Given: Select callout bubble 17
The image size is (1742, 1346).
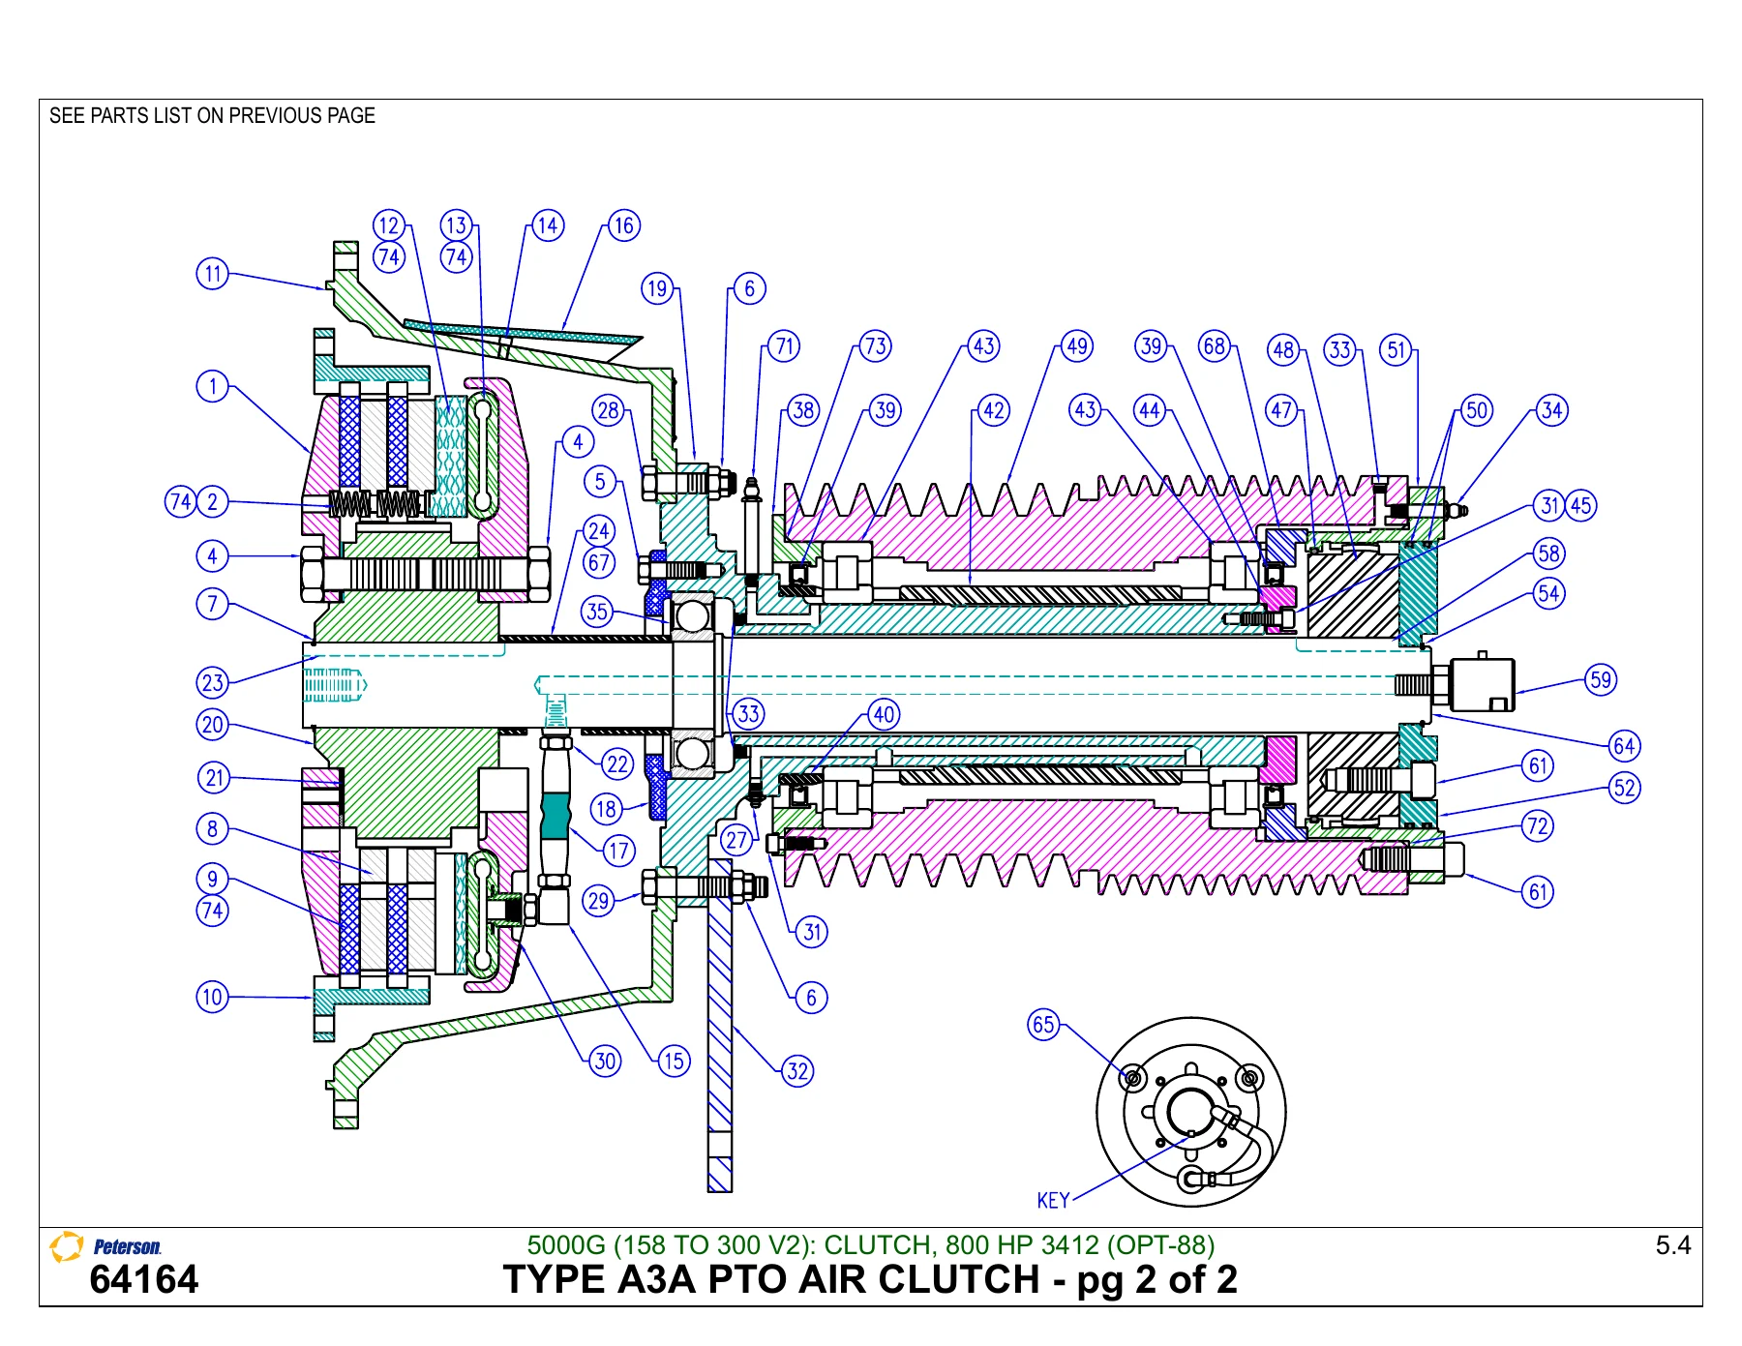Looking at the screenshot, I should pyautogui.click(x=619, y=852).
